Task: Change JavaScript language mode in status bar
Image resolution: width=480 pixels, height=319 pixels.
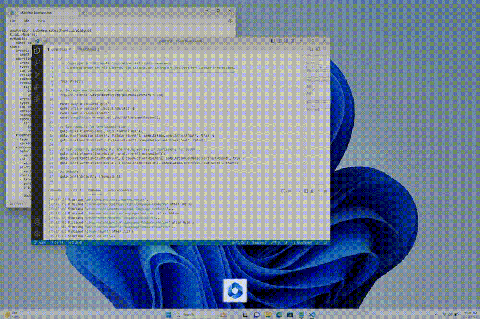Action: tap(302, 243)
